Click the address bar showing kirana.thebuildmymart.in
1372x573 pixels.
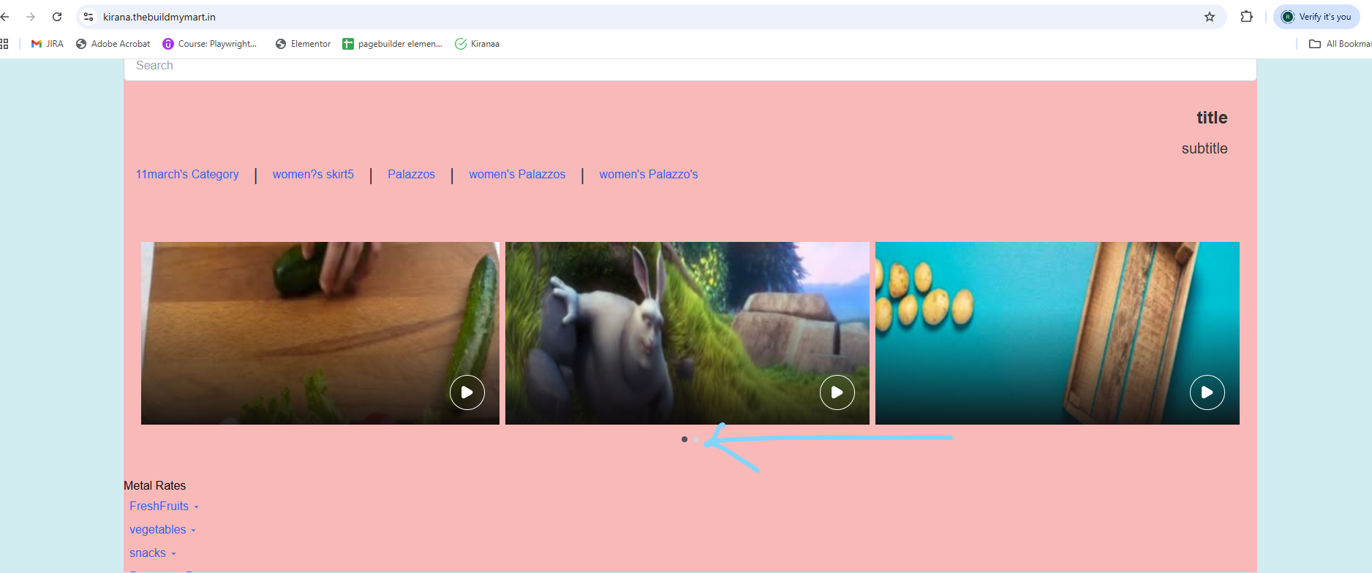[x=651, y=17]
